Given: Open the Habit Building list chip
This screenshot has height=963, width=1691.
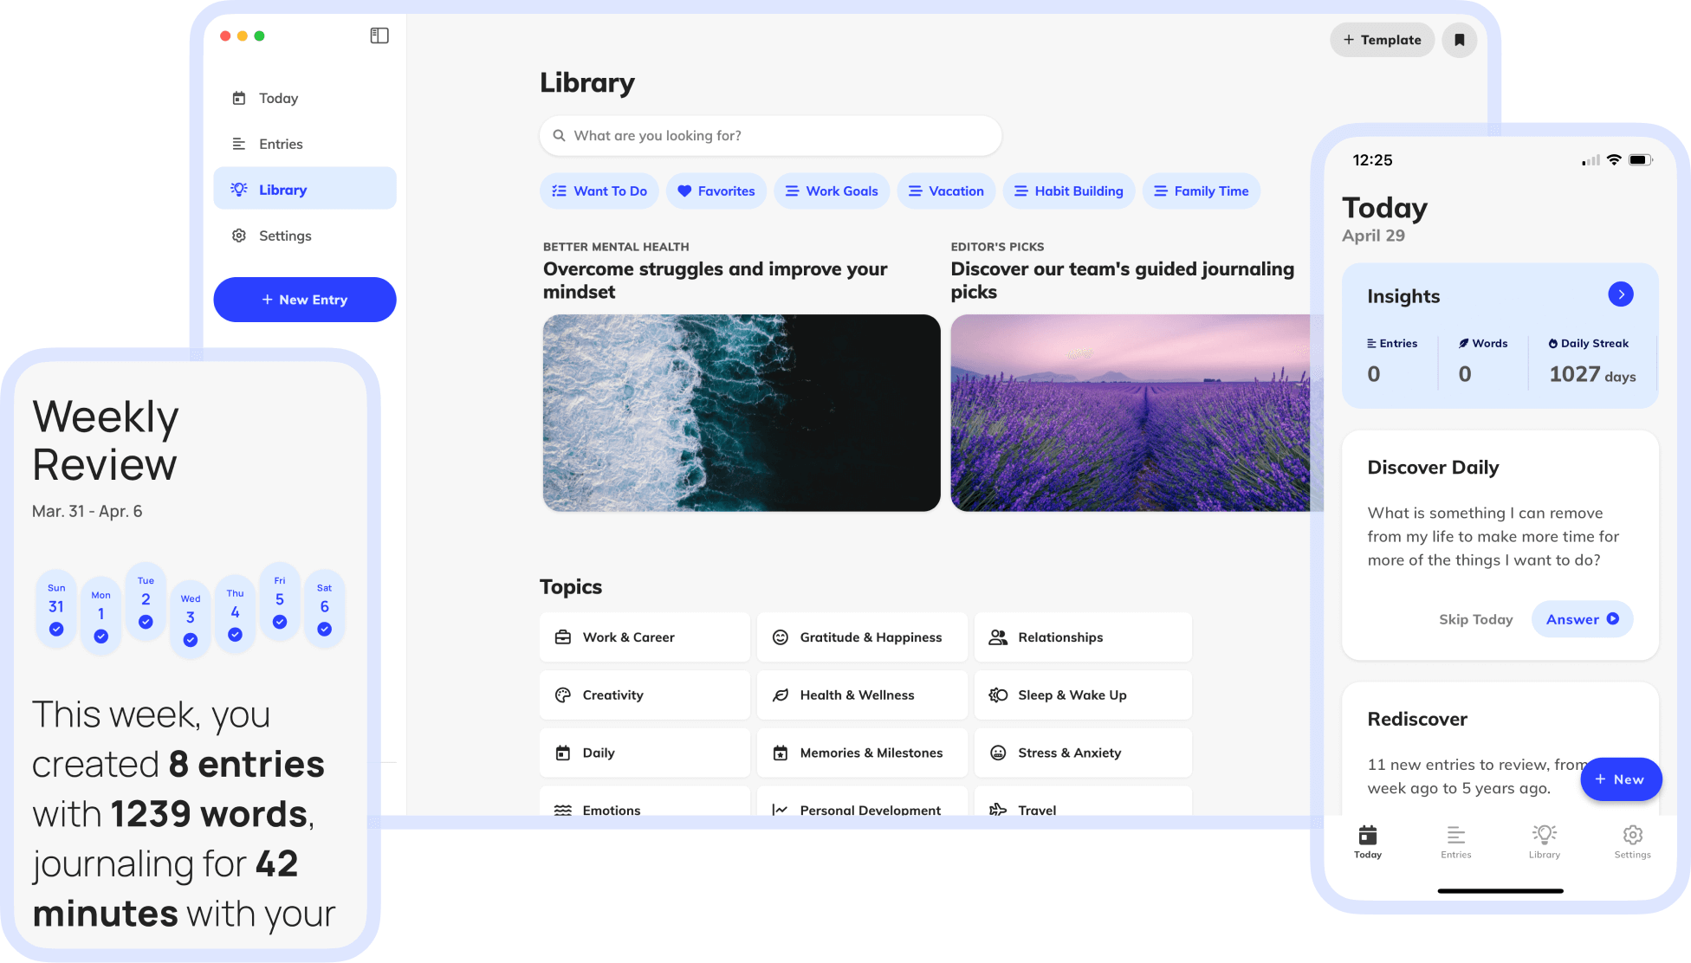Looking at the screenshot, I should coord(1069,191).
